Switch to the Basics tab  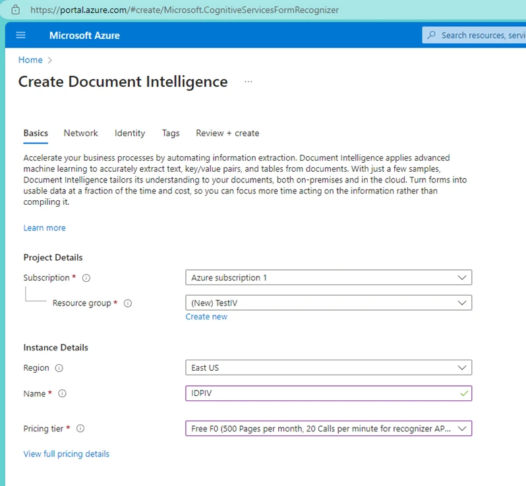click(x=36, y=133)
